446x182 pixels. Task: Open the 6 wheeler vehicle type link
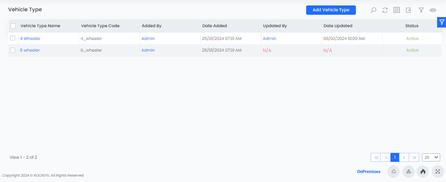(30, 50)
